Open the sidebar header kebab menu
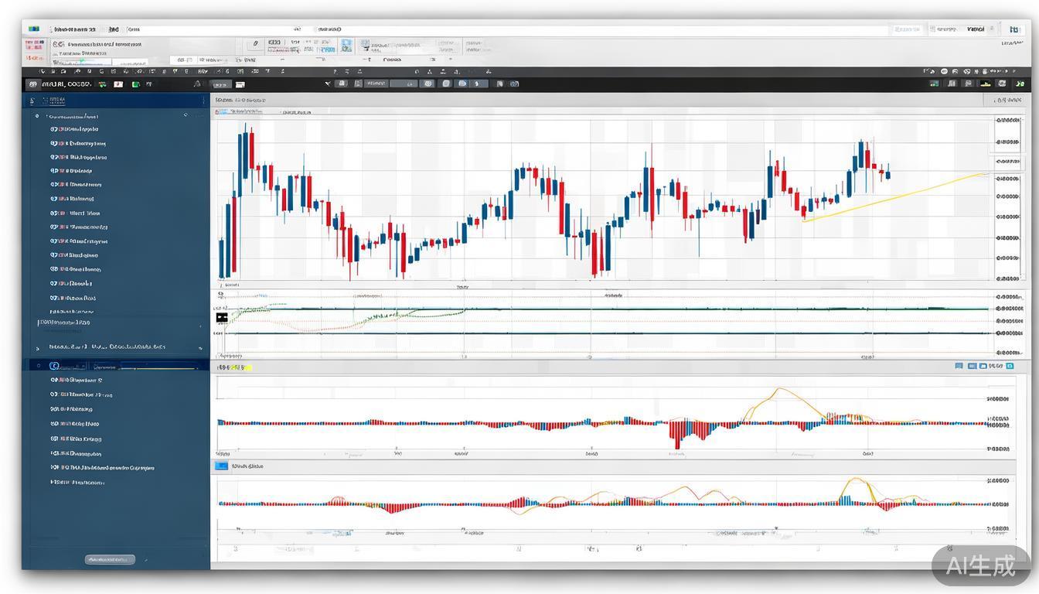The height and width of the screenshot is (594, 1039). (204, 100)
